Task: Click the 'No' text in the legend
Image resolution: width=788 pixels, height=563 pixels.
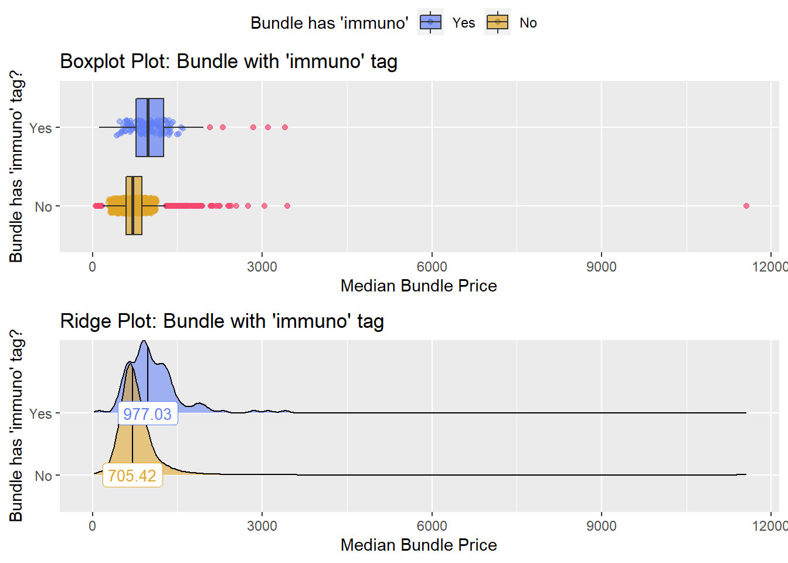Action: (528, 23)
